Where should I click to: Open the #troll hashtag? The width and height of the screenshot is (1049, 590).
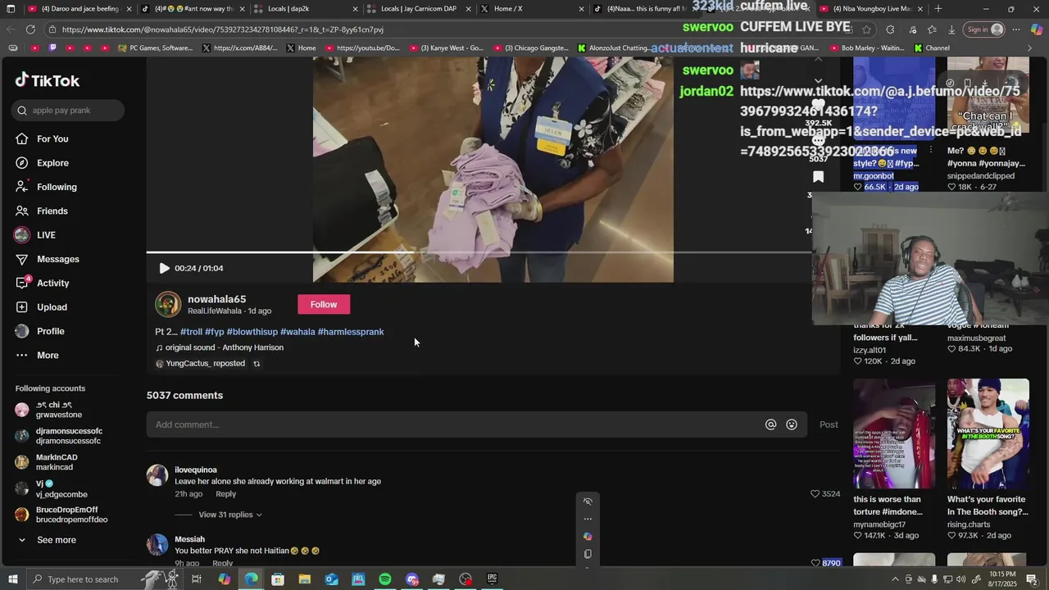point(191,332)
